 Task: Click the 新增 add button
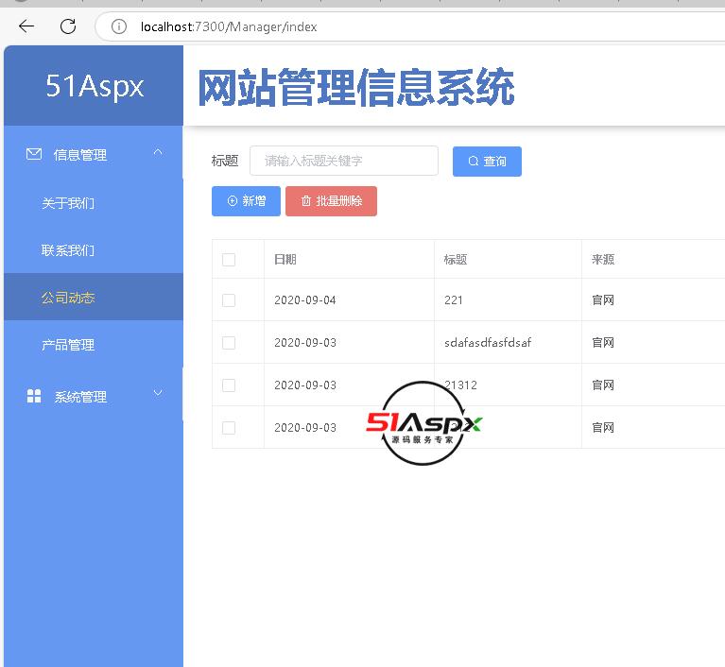tap(246, 201)
